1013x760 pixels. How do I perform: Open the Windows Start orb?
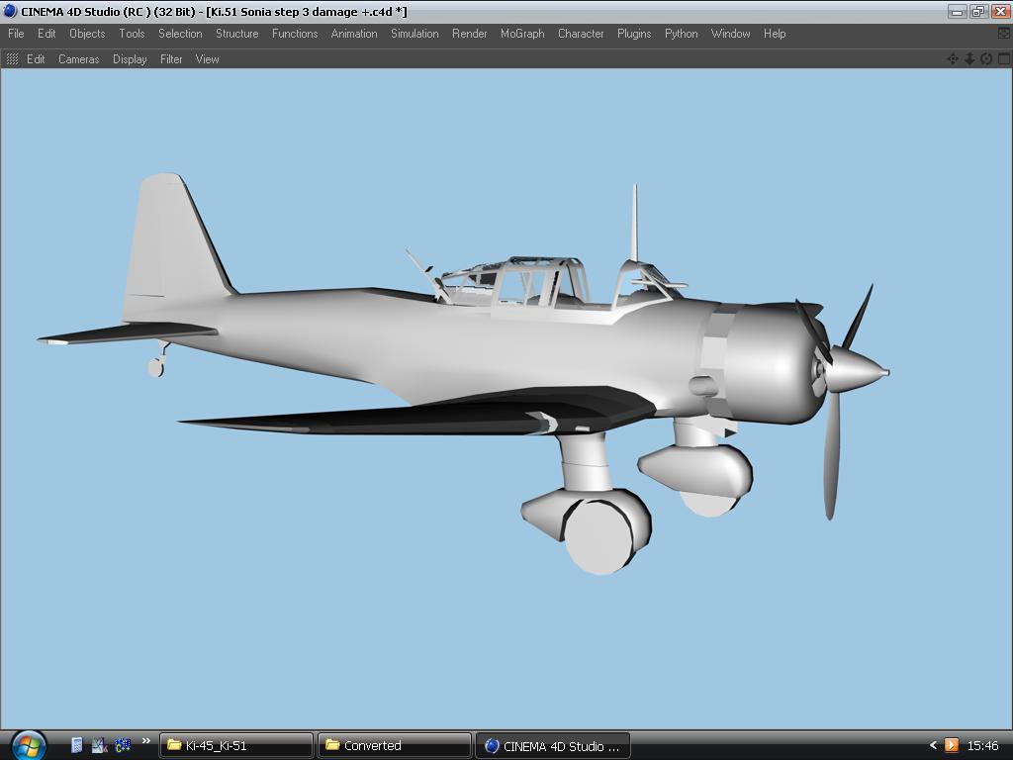pyautogui.click(x=28, y=744)
